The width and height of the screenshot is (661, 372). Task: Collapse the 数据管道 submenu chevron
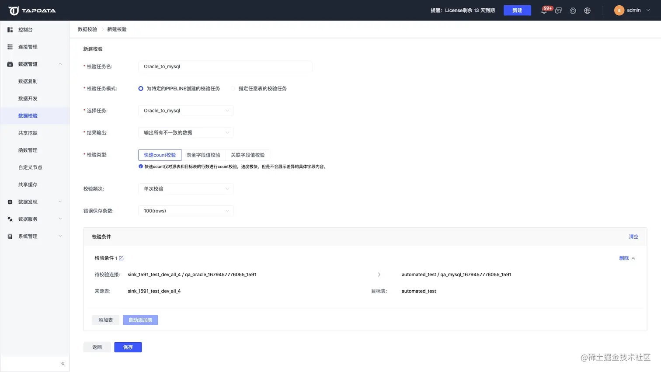(60, 64)
